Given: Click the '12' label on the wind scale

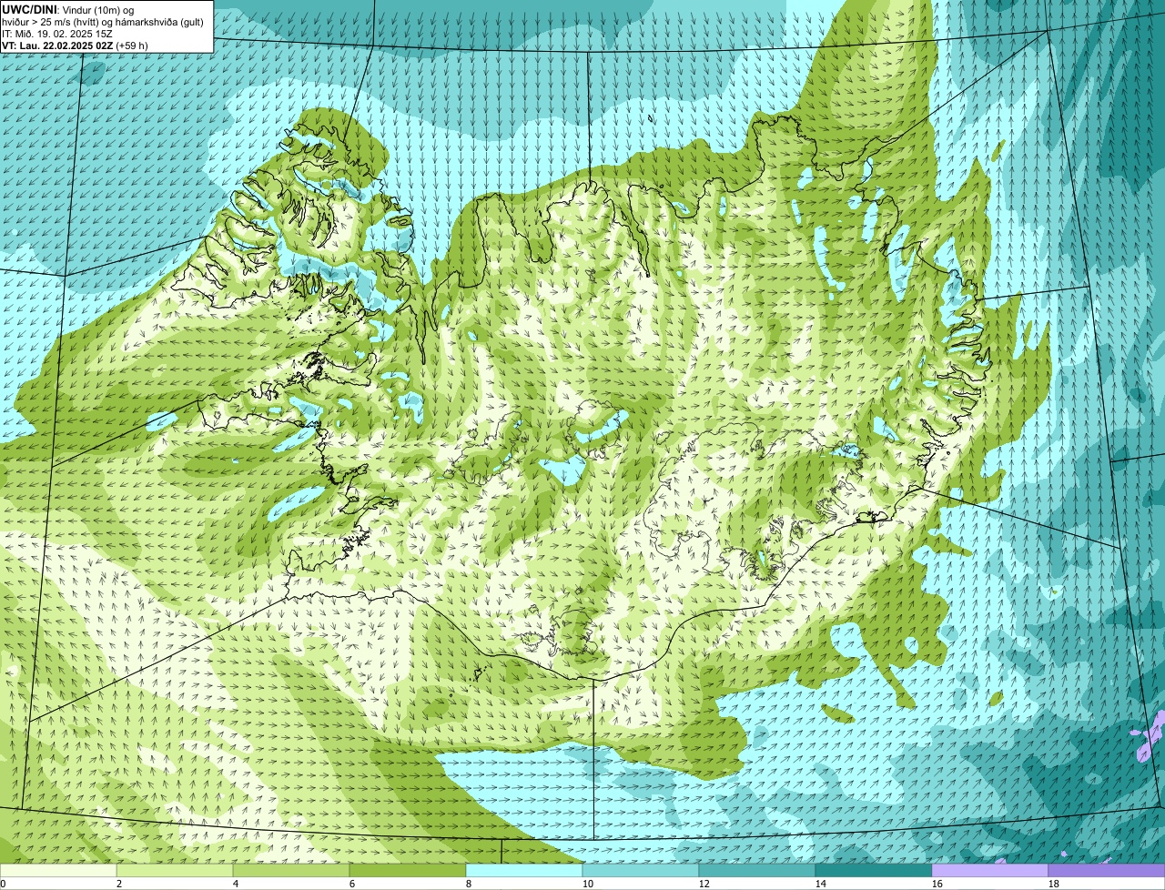Looking at the screenshot, I should tap(704, 884).
